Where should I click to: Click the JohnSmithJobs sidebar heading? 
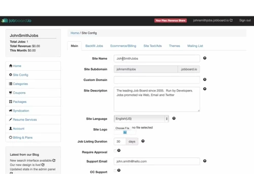click(24, 35)
